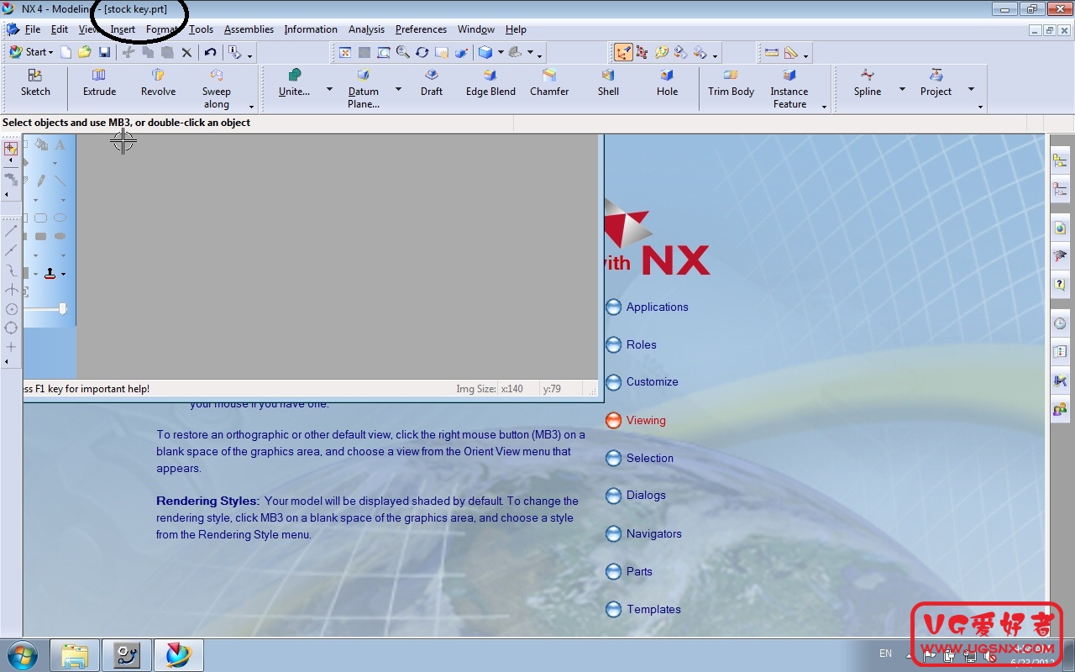
Task: Apply the Unite boolean operation
Action: point(294,83)
